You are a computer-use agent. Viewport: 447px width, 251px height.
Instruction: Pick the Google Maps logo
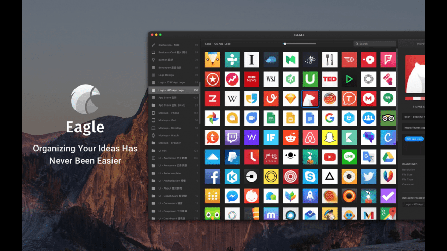tap(388, 214)
